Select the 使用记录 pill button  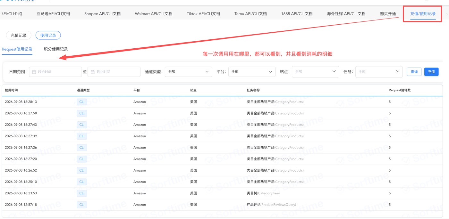48,36
